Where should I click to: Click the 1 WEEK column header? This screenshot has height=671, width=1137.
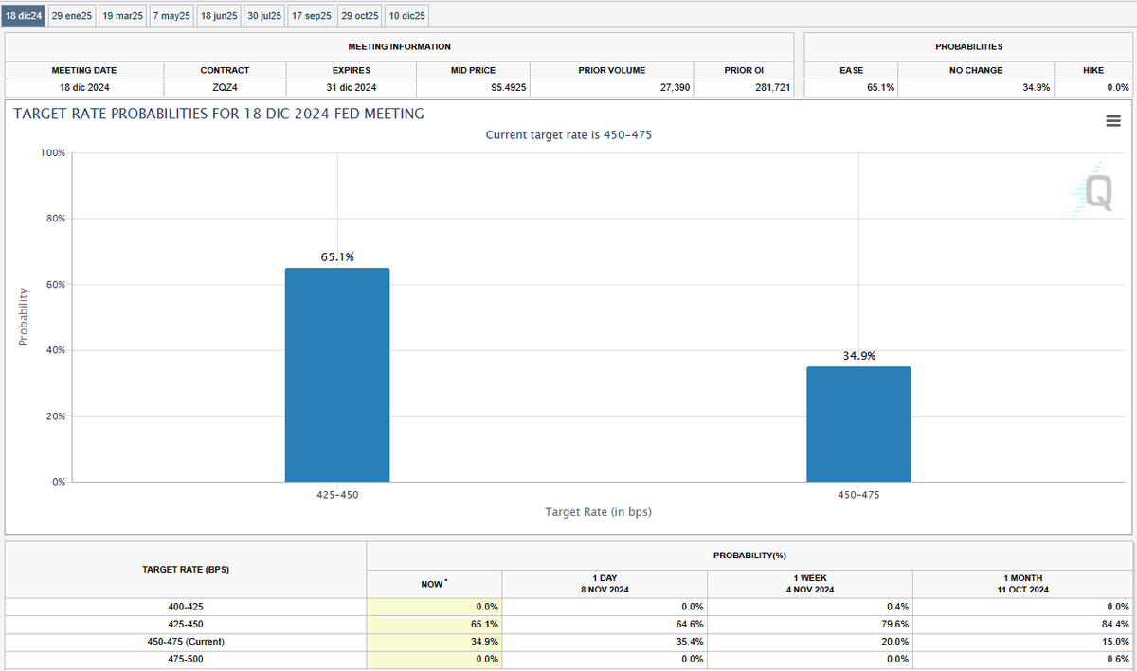point(809,583)
